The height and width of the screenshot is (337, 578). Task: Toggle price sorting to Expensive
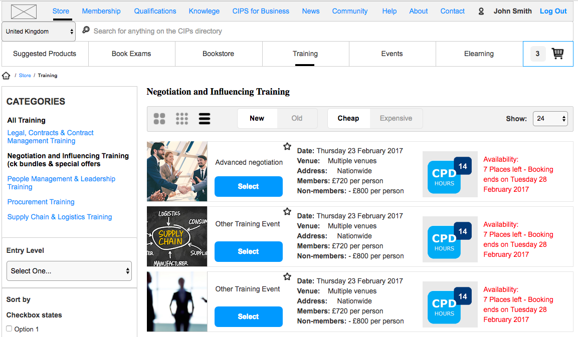396,118
